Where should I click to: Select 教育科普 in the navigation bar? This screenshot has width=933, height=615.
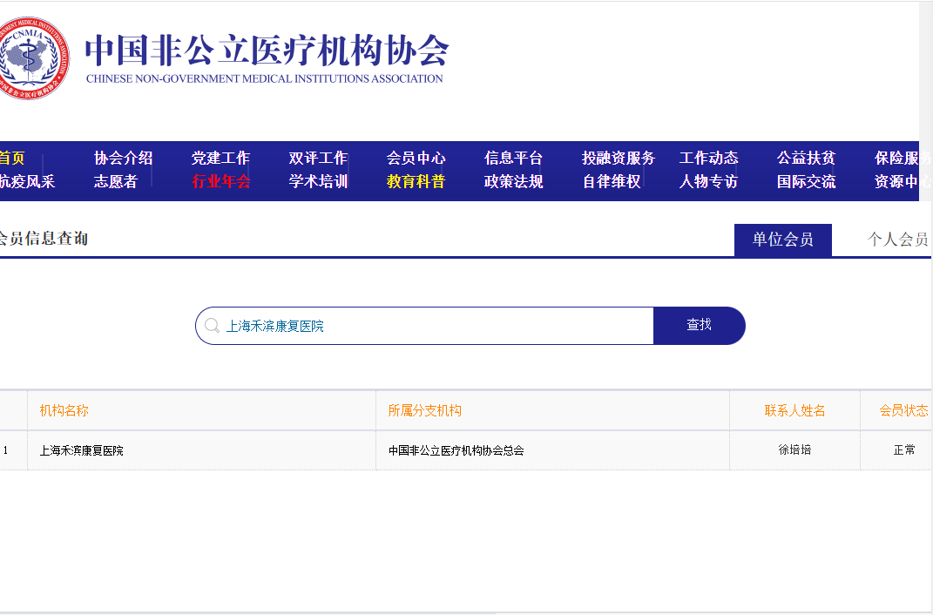(x=416, y=181)
